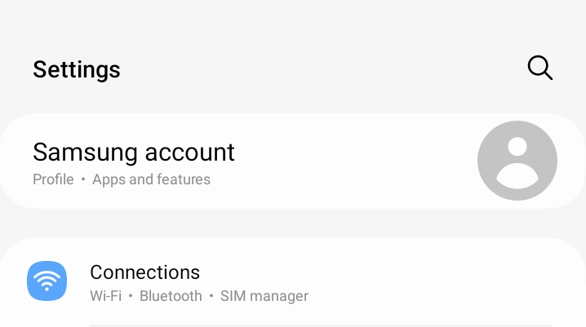Select the gray person silhouette picture
The image size is (586, 327).
(x=517, y=161)
